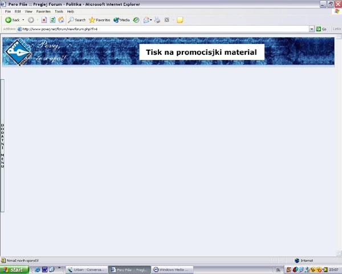Image resolution: width=342 pixels, height=274 pixels.
Task: Expand the address bar dropdown arrow
Action: pyautogui.click(x=312, y=29)
